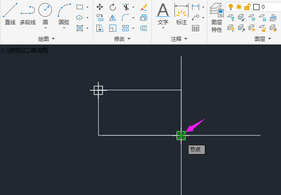The width and height of the screenshot is (281, 195).
Task: Click Turn All Layers On icon
Action: click(231, 28)
